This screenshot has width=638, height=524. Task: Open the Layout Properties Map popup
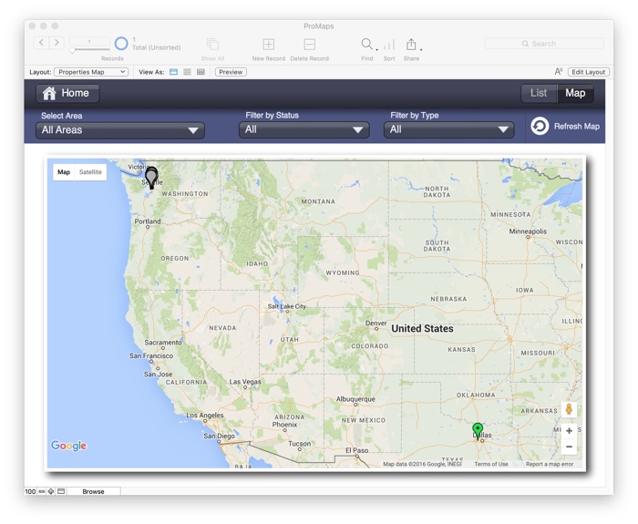[x=91, y=72]
